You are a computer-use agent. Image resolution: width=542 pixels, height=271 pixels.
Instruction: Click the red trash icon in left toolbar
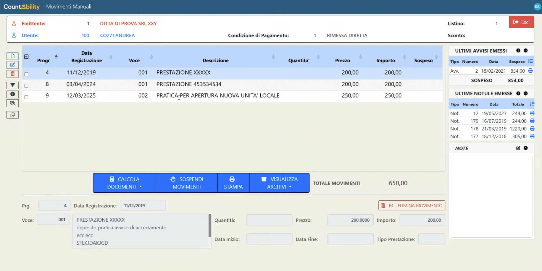[12, 74]
